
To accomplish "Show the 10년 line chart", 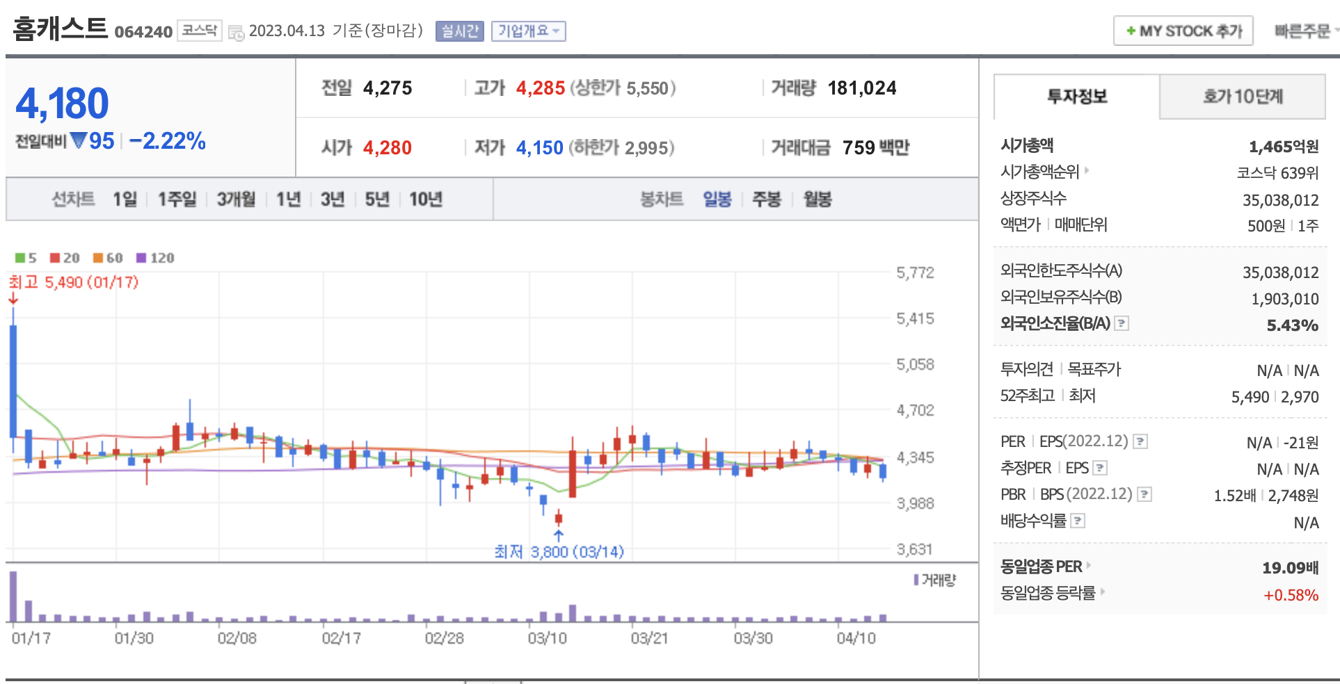I will pyautogui.click(x=426, y=199).
